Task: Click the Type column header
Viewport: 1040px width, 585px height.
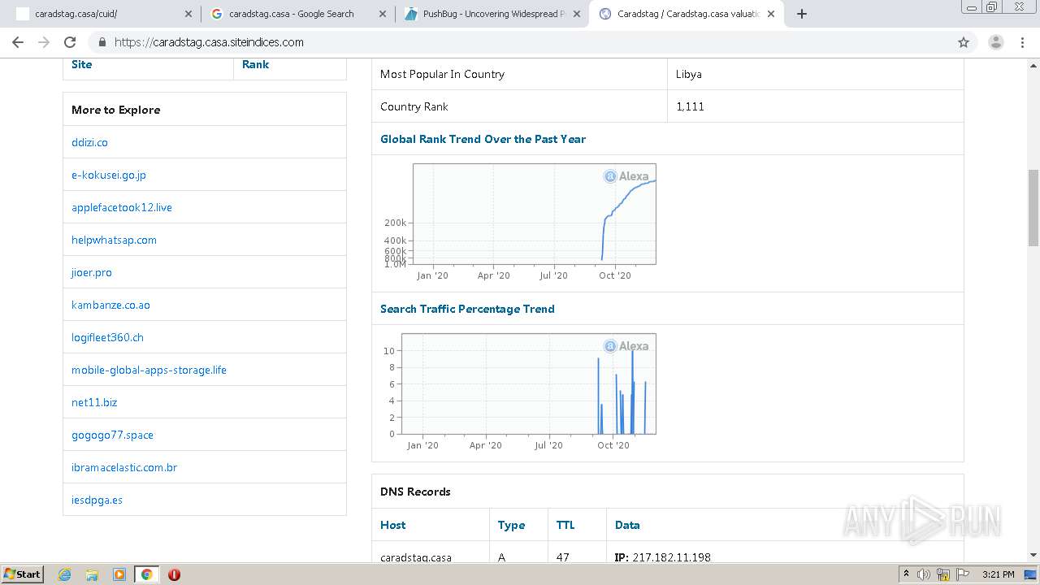Action: 511,525
